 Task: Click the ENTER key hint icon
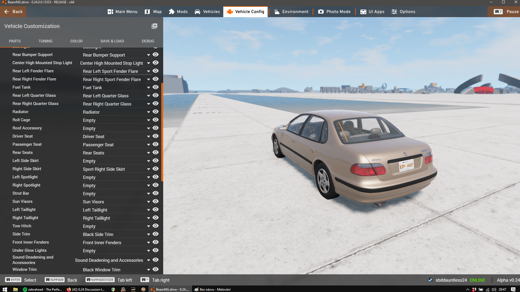[13, 280]
